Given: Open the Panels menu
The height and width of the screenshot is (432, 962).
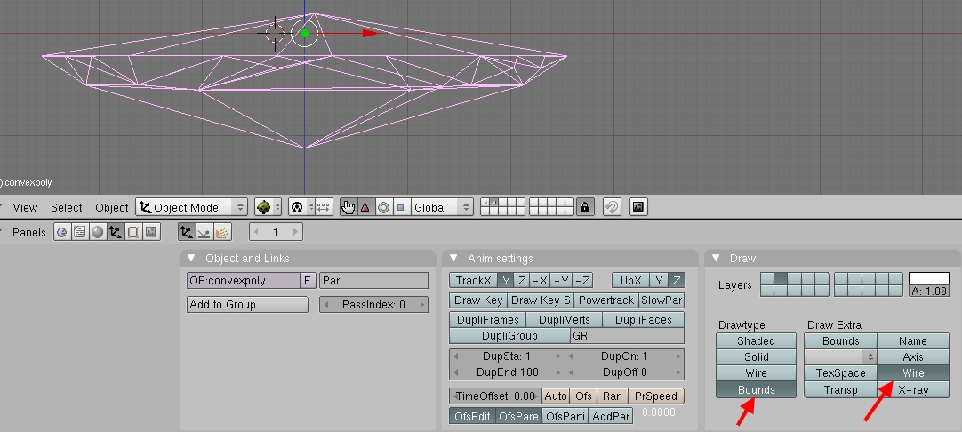Looking at the screenshot, I should point(28,233).
